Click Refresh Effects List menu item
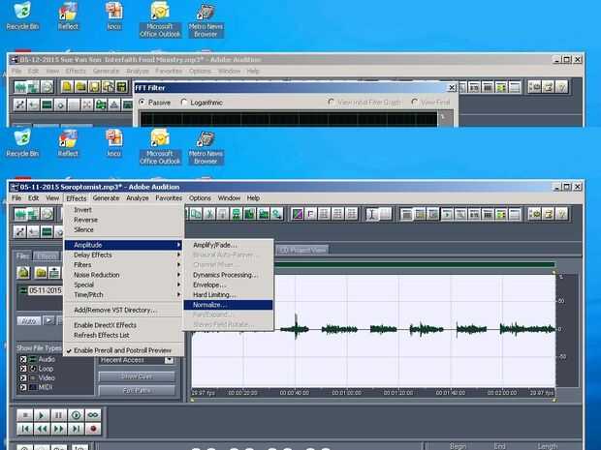Image resolution: width=601 pixels, height=450 pixels. [x=123, y=335]
